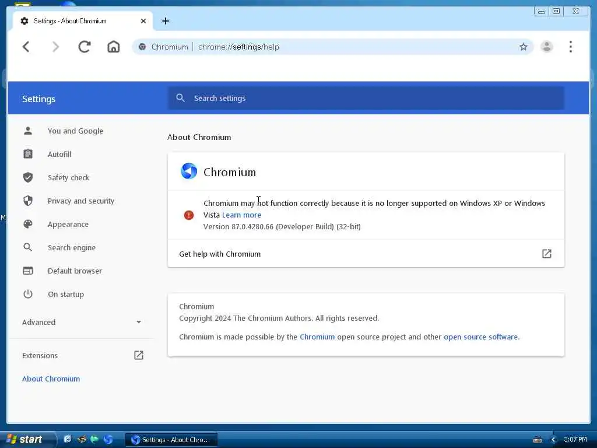Open Extensions from the sidebar
The image size is (597, 448).
tap(40, 355)
